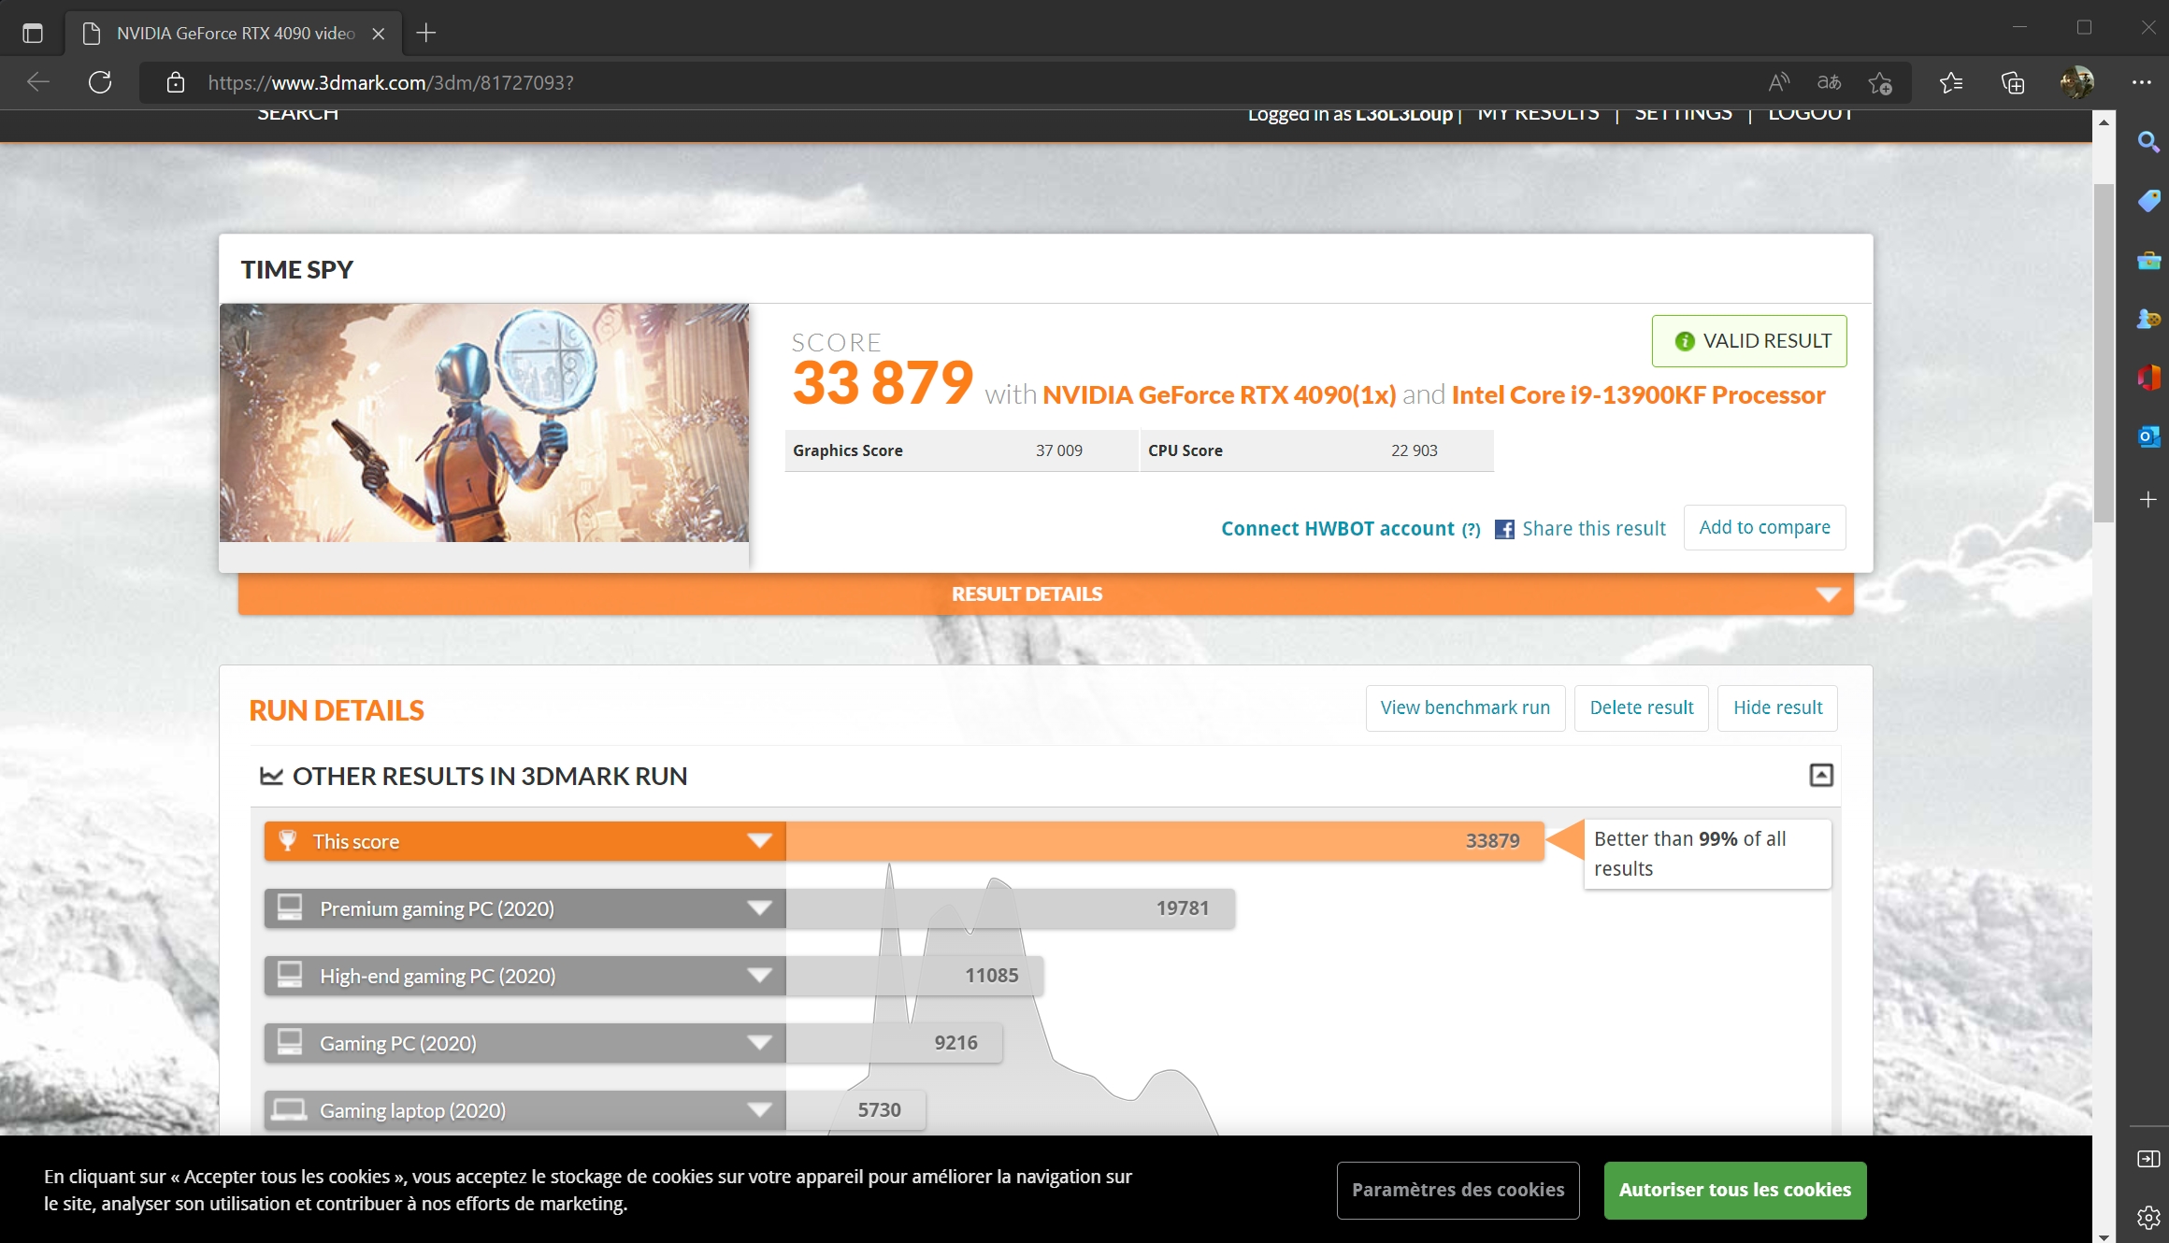Click the High-end gaming PC 11085 value
2169x1243 pixels.
992,976
